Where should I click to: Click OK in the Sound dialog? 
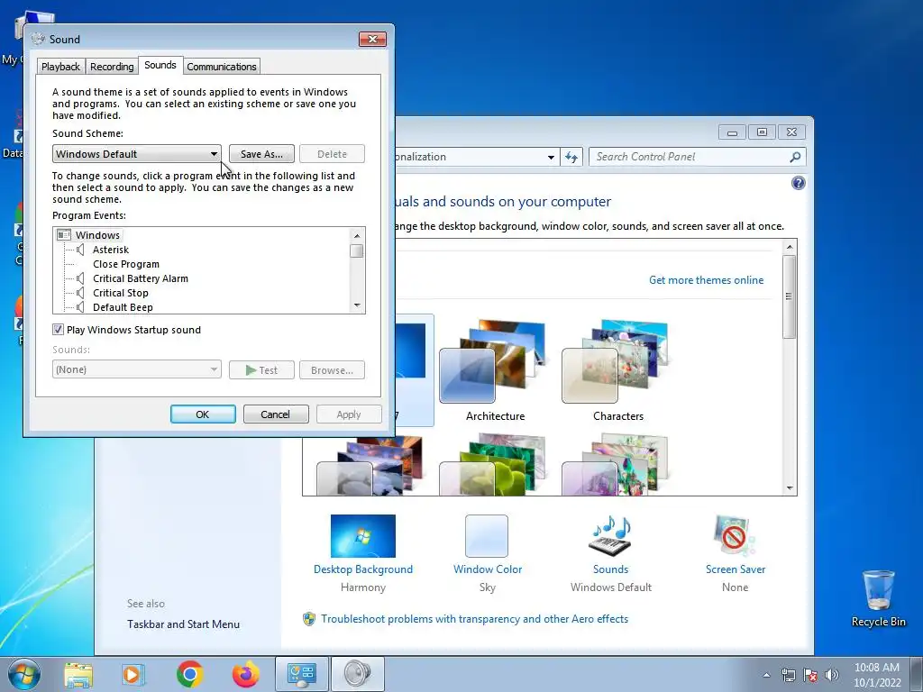(203, 414)
